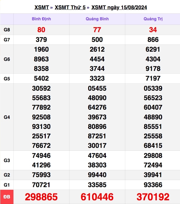Click G5 result 3323
180x204 pixels.
[97, 78]
